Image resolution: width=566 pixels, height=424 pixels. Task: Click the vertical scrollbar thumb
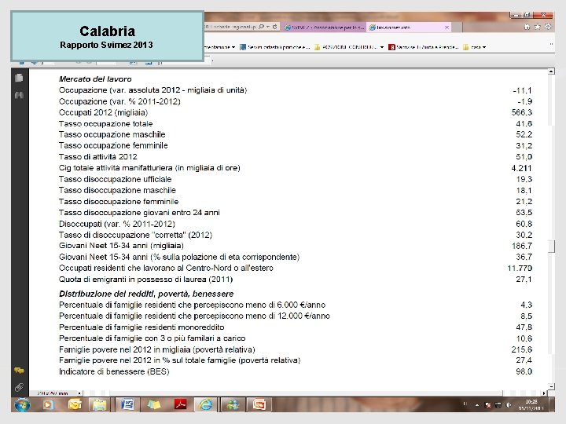point(551,247)
